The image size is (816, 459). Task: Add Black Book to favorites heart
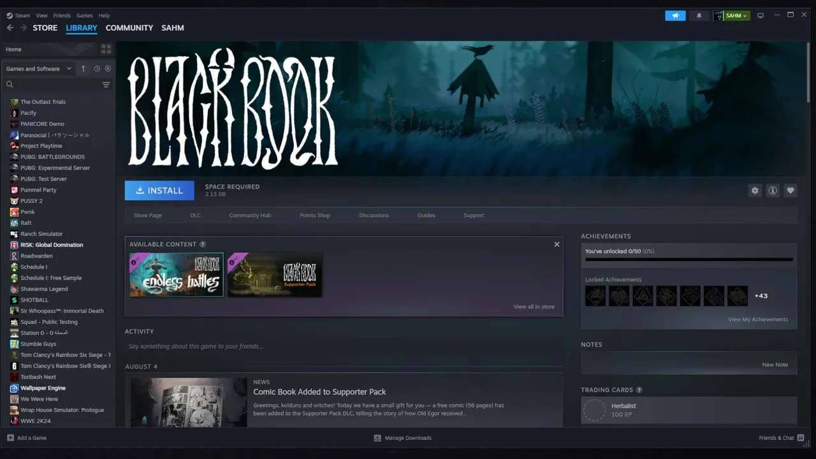tap(790, 190)
